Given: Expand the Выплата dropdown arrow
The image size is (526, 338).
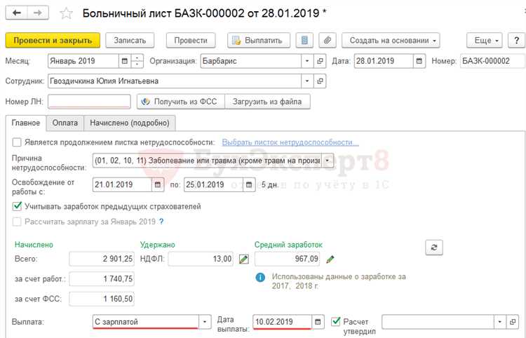Looking at the screenshot, I should click(x=205, y=323).
